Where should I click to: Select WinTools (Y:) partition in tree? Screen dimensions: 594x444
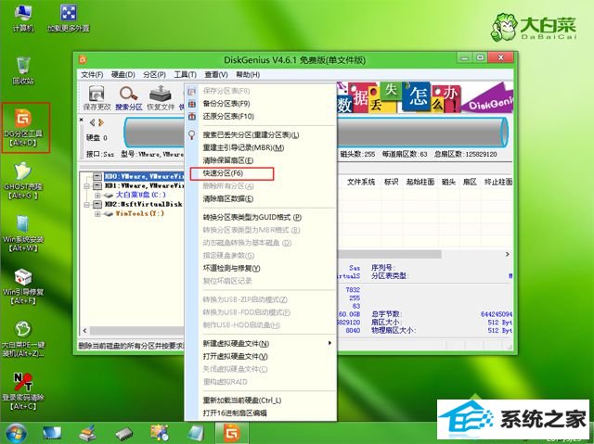[140, 213]
